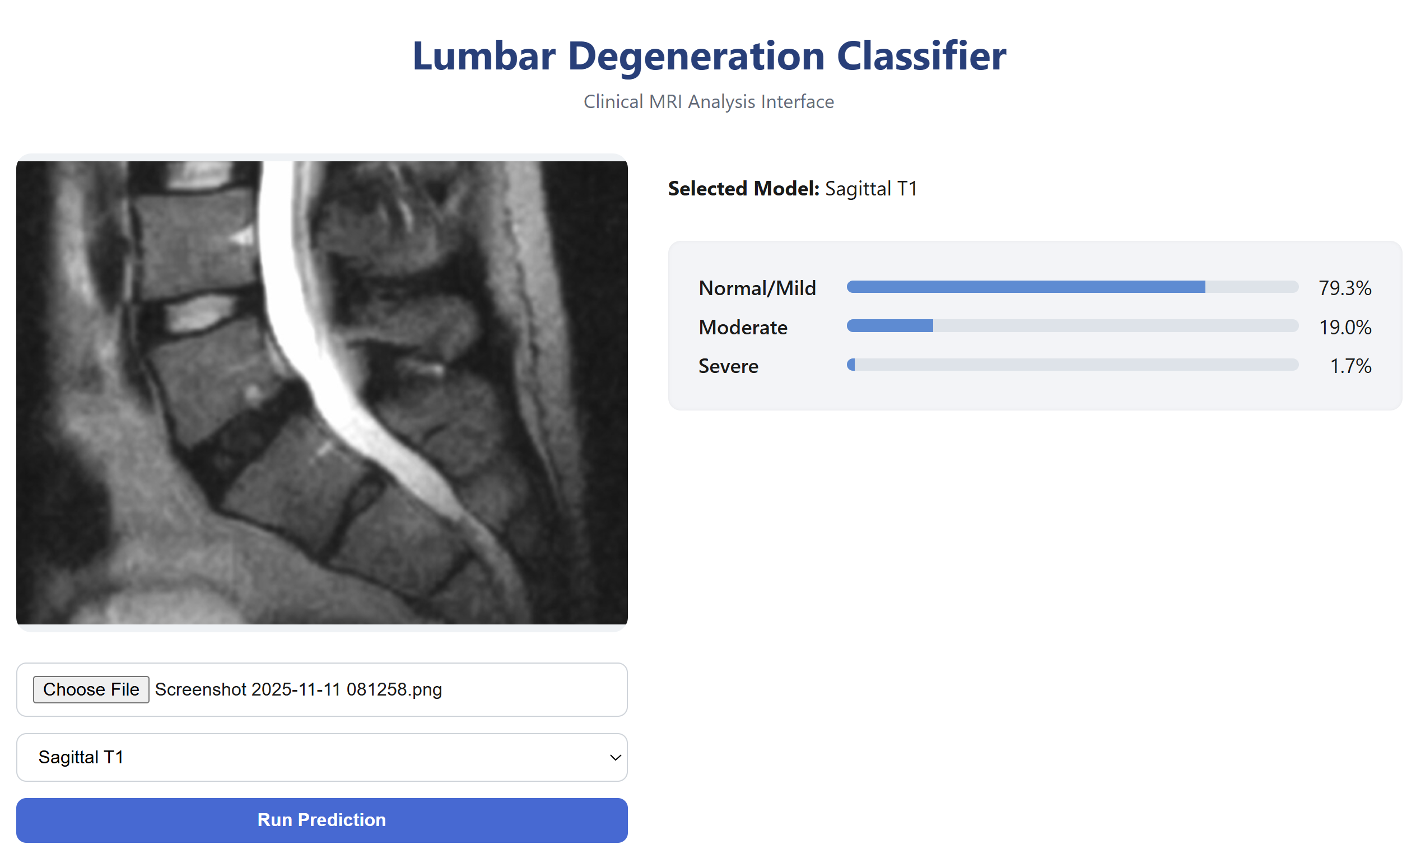Screen dimensions: 1416x863
Task: Open the Sagittal T1 model dropdown
Action: (322, 757)
